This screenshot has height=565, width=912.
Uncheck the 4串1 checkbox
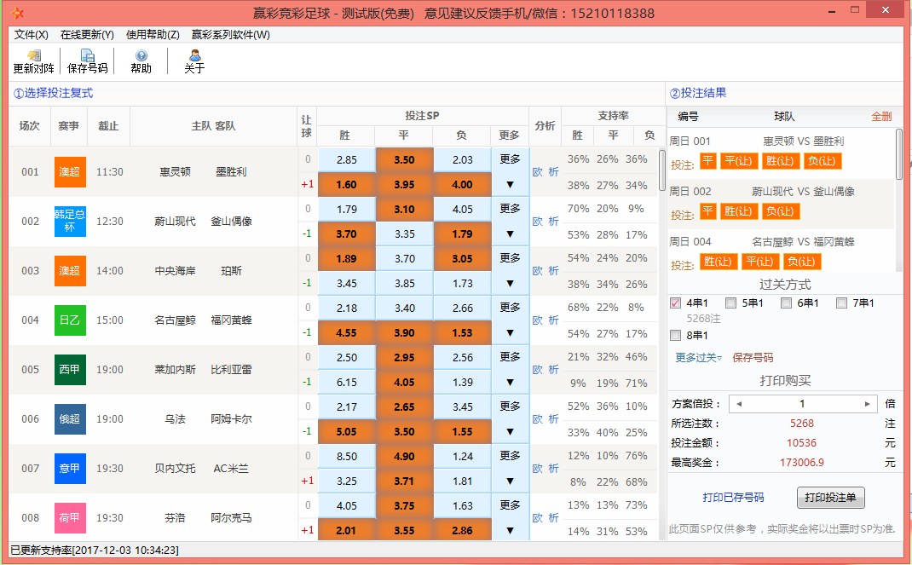[675, 303]
